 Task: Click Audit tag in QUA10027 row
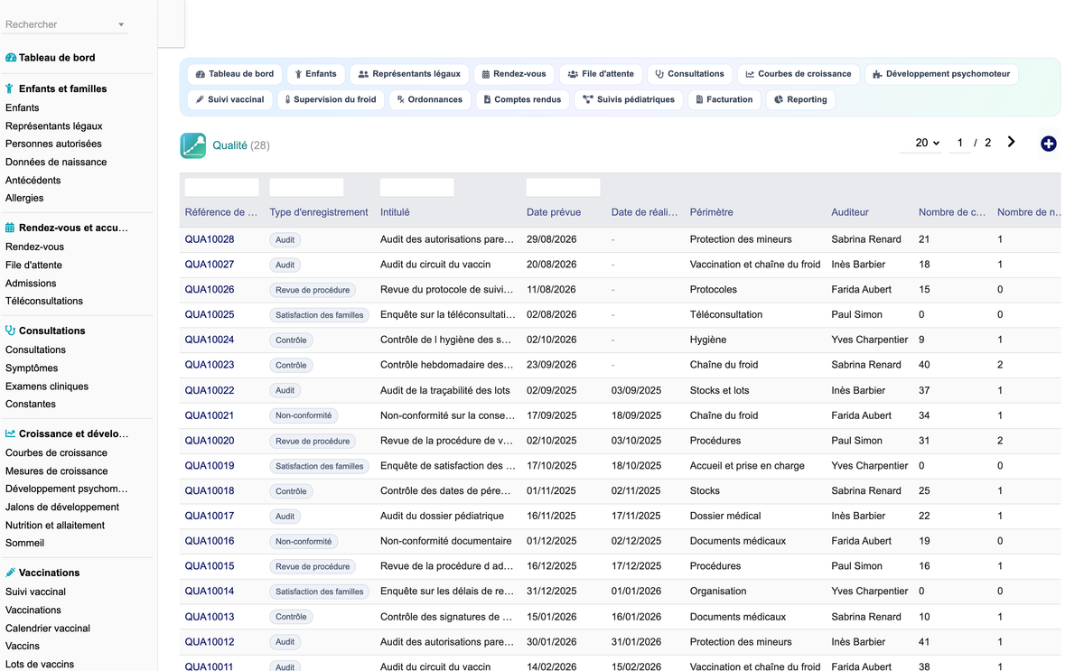point(285,265)
